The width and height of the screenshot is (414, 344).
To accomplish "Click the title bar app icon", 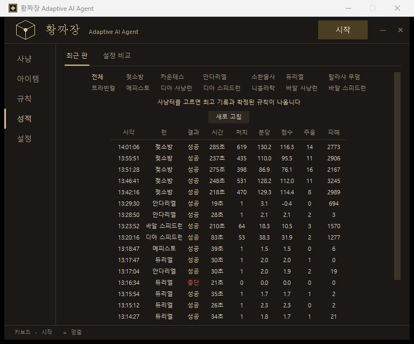I will tap(13, 8).
